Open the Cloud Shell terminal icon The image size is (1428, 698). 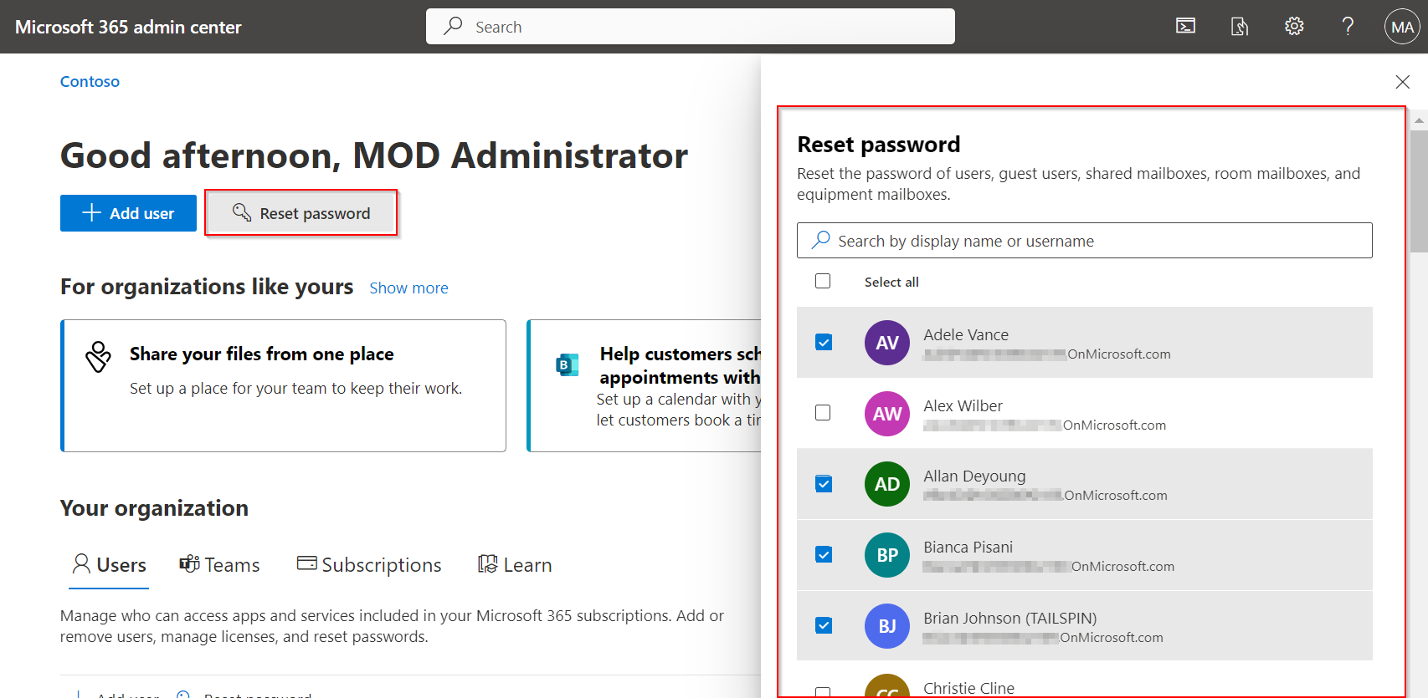tap(1185, 27)
